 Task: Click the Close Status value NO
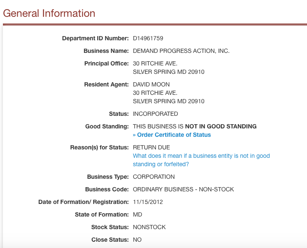[x=137, y=240]
